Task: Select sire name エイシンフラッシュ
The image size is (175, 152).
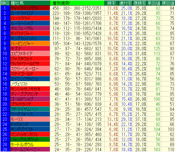Action: coord(30,79)
